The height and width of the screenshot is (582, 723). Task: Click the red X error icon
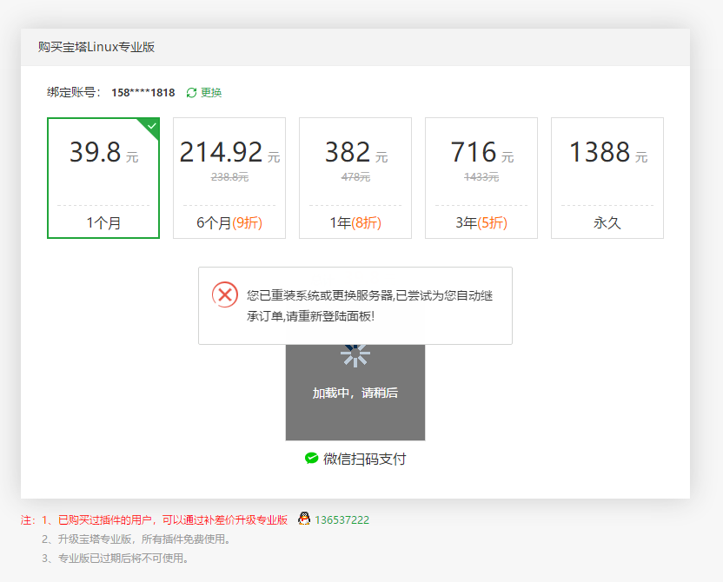click(225, 294)
